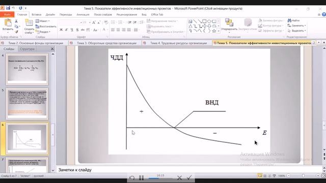Open the Рецензирование ribbon tab

coord(127,15)
